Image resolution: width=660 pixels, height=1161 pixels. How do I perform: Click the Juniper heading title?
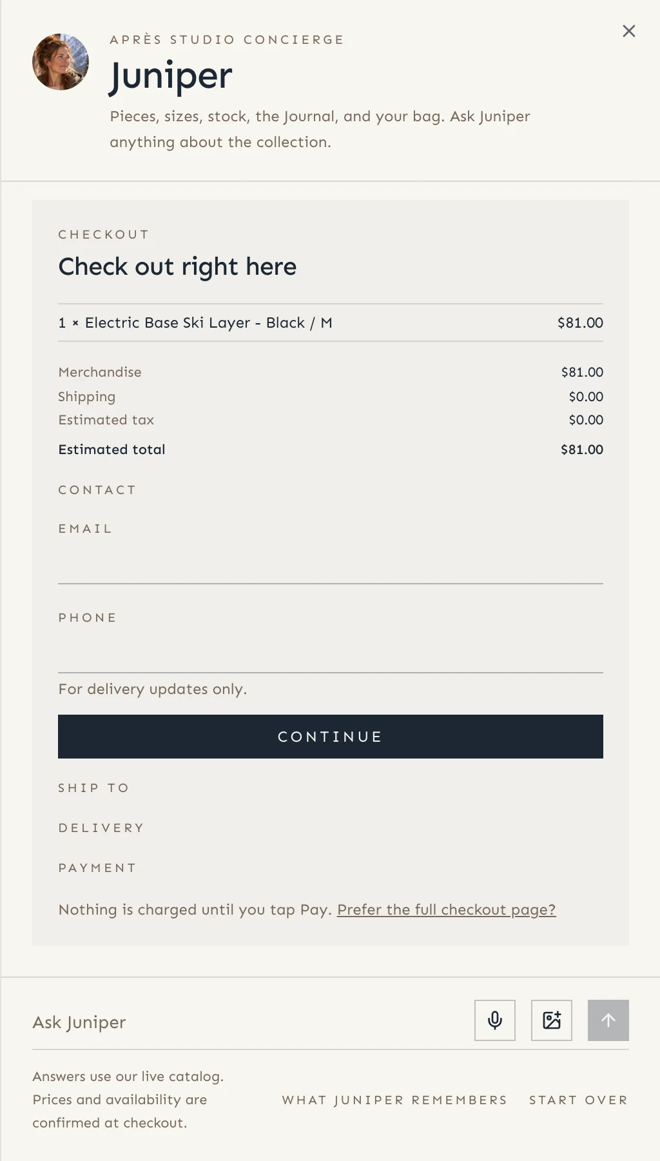pyautogui.click(x=171, y=76)
